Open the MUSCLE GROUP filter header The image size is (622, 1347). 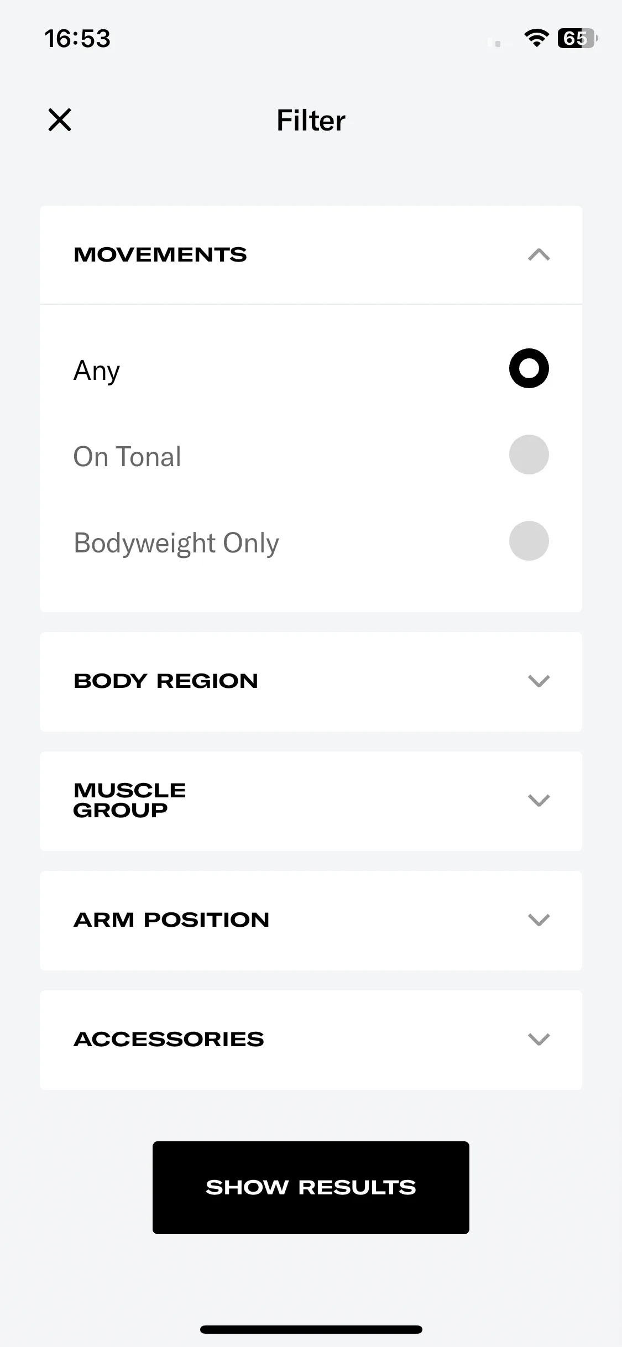point(311,801)
